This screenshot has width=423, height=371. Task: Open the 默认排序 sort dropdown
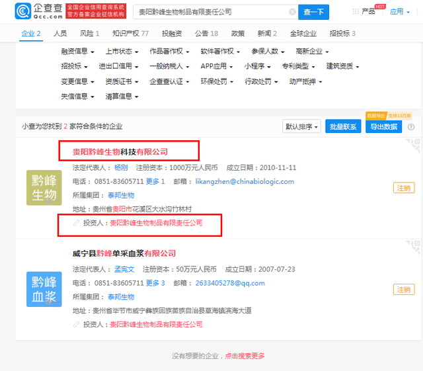302,126
